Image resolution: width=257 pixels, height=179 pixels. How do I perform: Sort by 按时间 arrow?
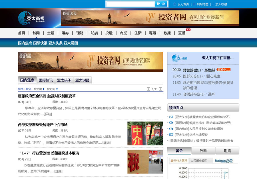click(x=57, y=89)
